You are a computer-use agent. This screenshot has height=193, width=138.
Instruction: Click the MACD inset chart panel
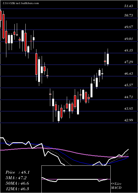tap(76, 179)
